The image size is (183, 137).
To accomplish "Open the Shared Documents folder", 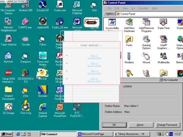I will 8,93.
